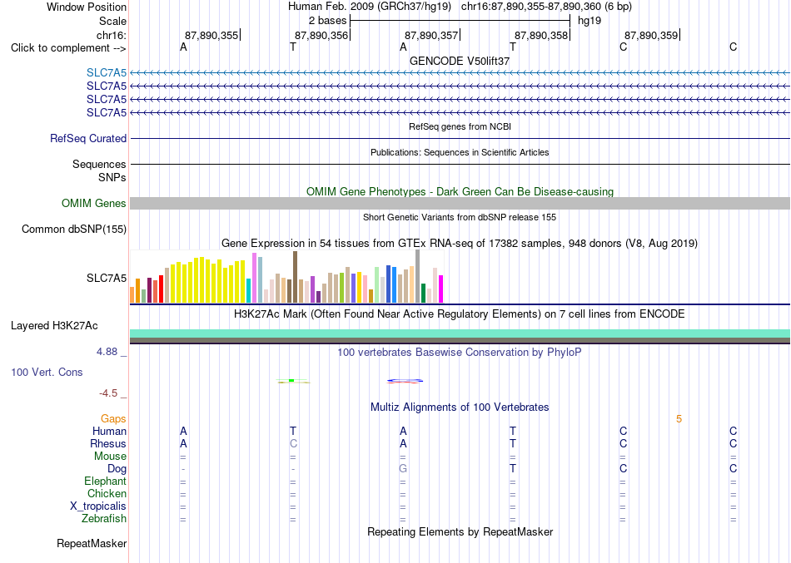Select the Chicken alignment row label
This screenshot has height=563, width=791.
click(x=107, y=493)
